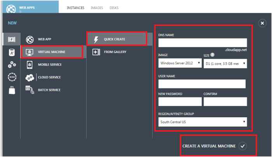Open the Network Services dotted circle icon
The height and width of the screenshot is (157, 272).
click(x=12, y=77)
